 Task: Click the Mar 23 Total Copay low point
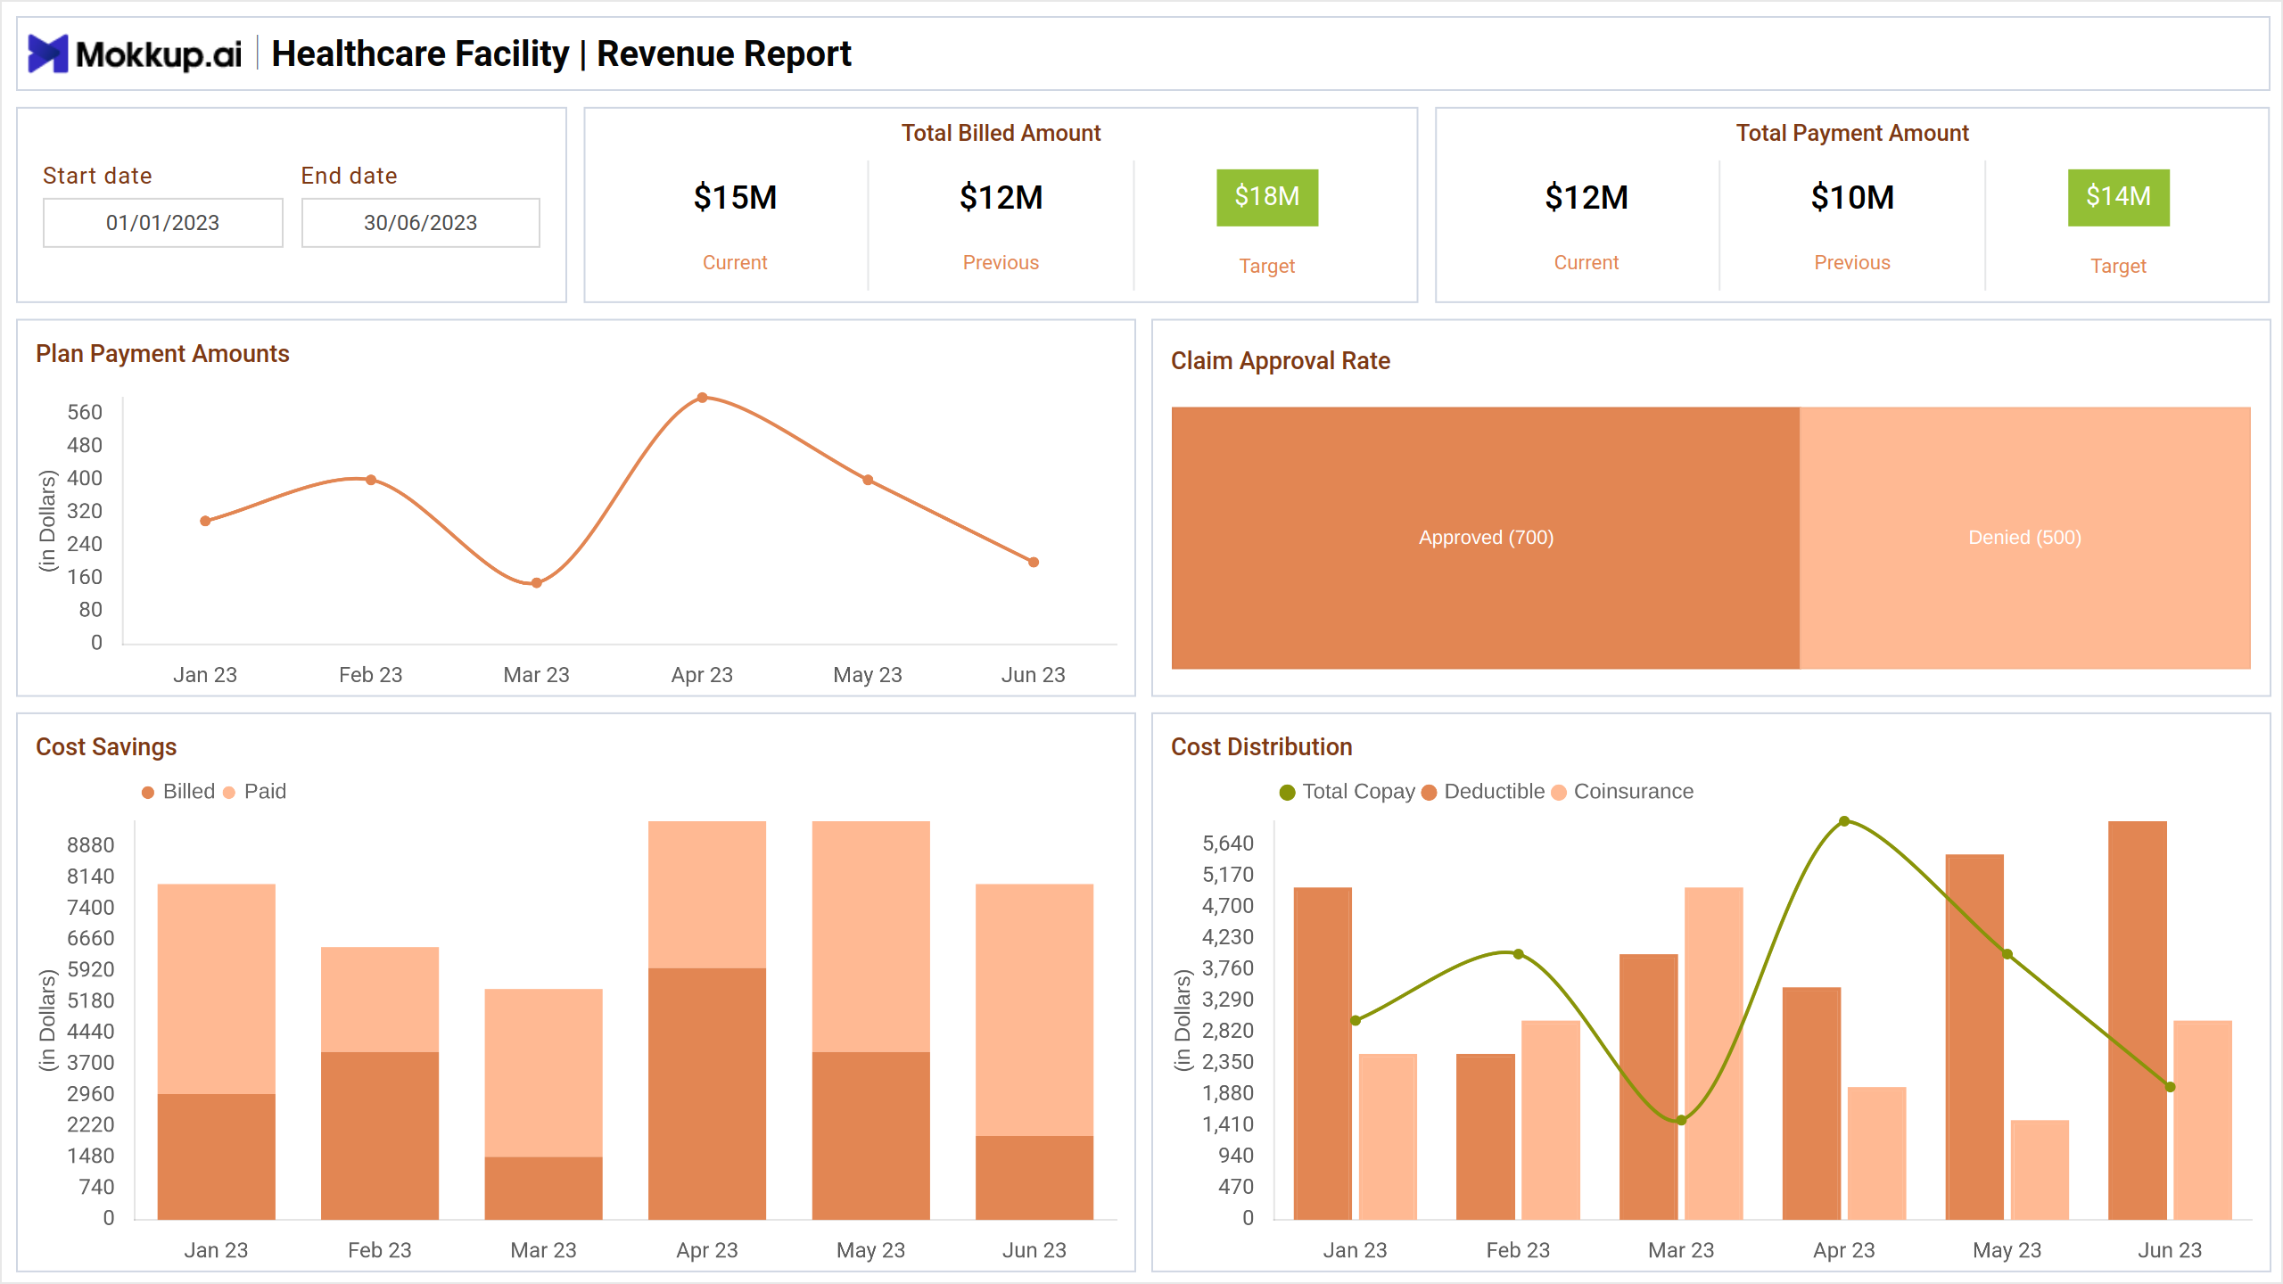(1681, 1120)
